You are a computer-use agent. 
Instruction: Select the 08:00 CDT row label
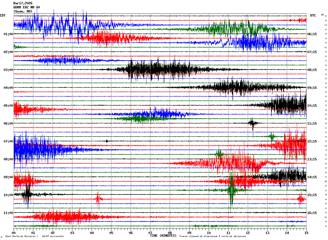8,159
